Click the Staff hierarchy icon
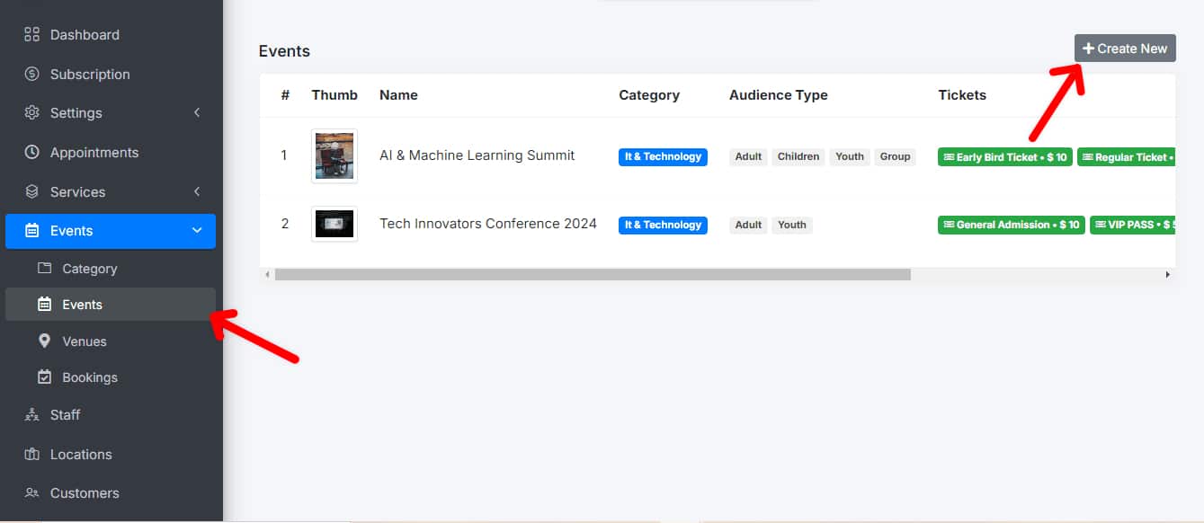This screenshot has height=523, width=1204. 32,415
